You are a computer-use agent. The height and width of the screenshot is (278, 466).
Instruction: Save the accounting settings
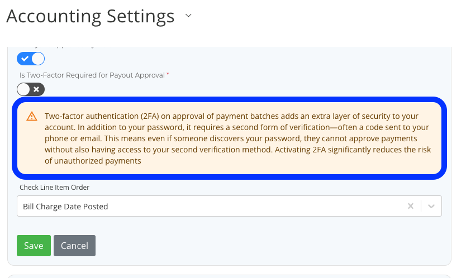click(34, 246)
